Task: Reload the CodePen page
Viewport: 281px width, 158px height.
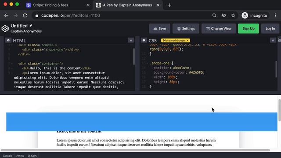Action: click(x=25, y=15)
